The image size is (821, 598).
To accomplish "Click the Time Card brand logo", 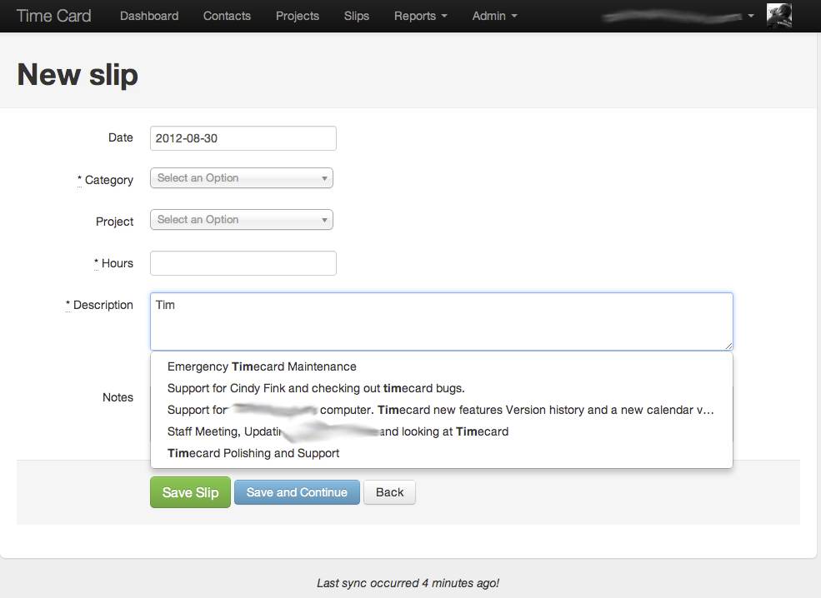I will click(54, 16).
